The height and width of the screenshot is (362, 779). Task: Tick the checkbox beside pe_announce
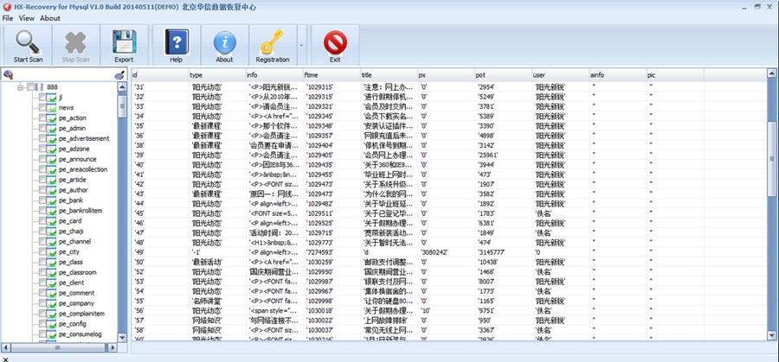coord(42,159)
